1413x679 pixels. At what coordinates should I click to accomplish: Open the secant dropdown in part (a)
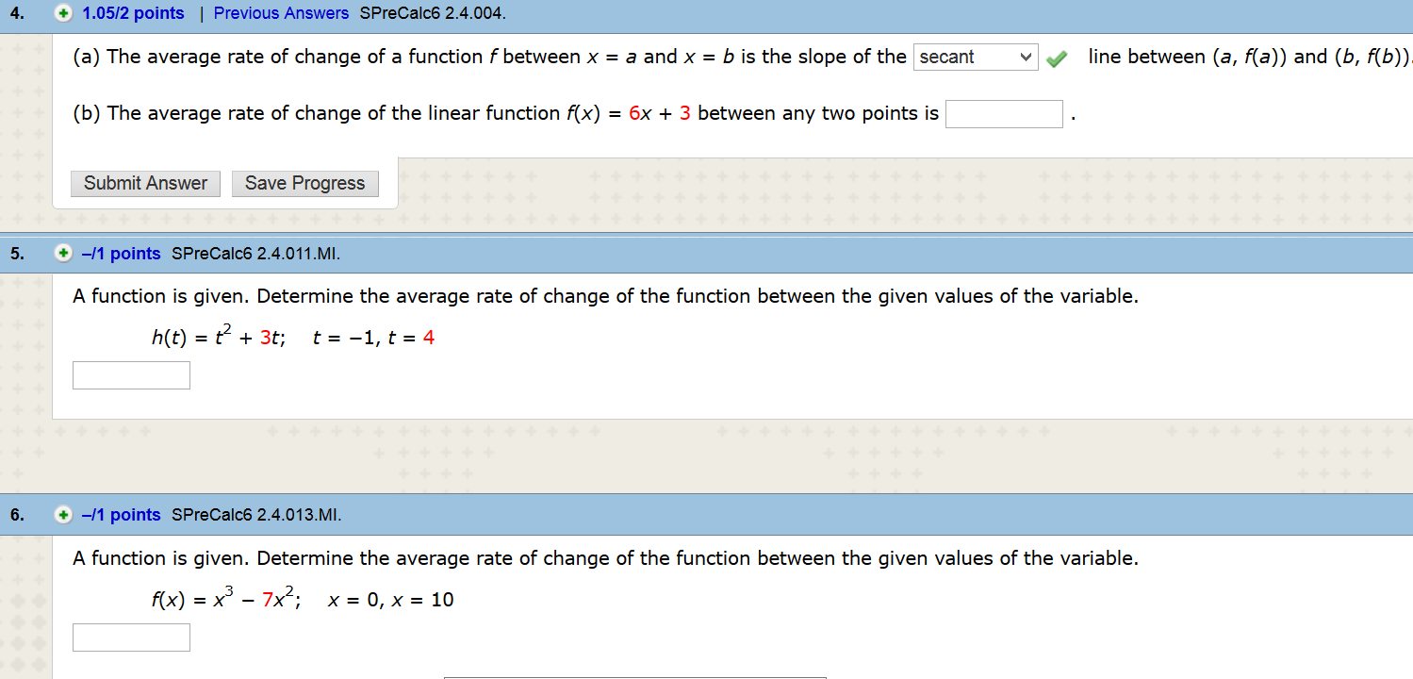point(975,58)
